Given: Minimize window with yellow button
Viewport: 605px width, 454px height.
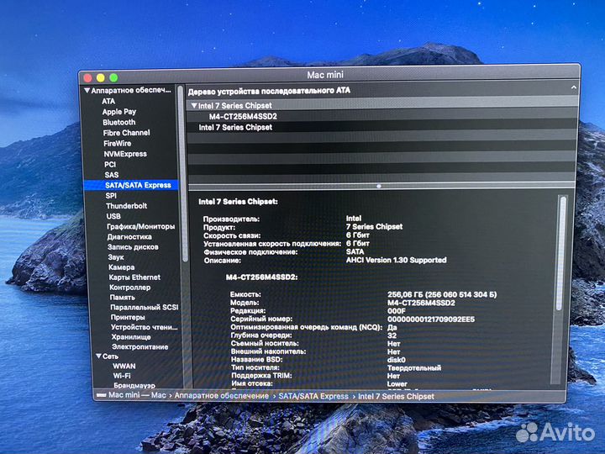Looking at the screenshot, I should click(x=101, y=78).
